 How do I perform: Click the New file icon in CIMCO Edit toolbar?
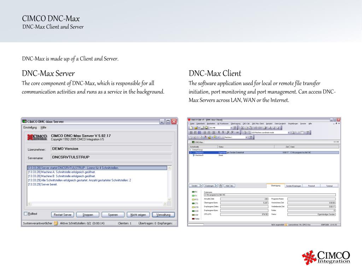(x=191, y=128)
